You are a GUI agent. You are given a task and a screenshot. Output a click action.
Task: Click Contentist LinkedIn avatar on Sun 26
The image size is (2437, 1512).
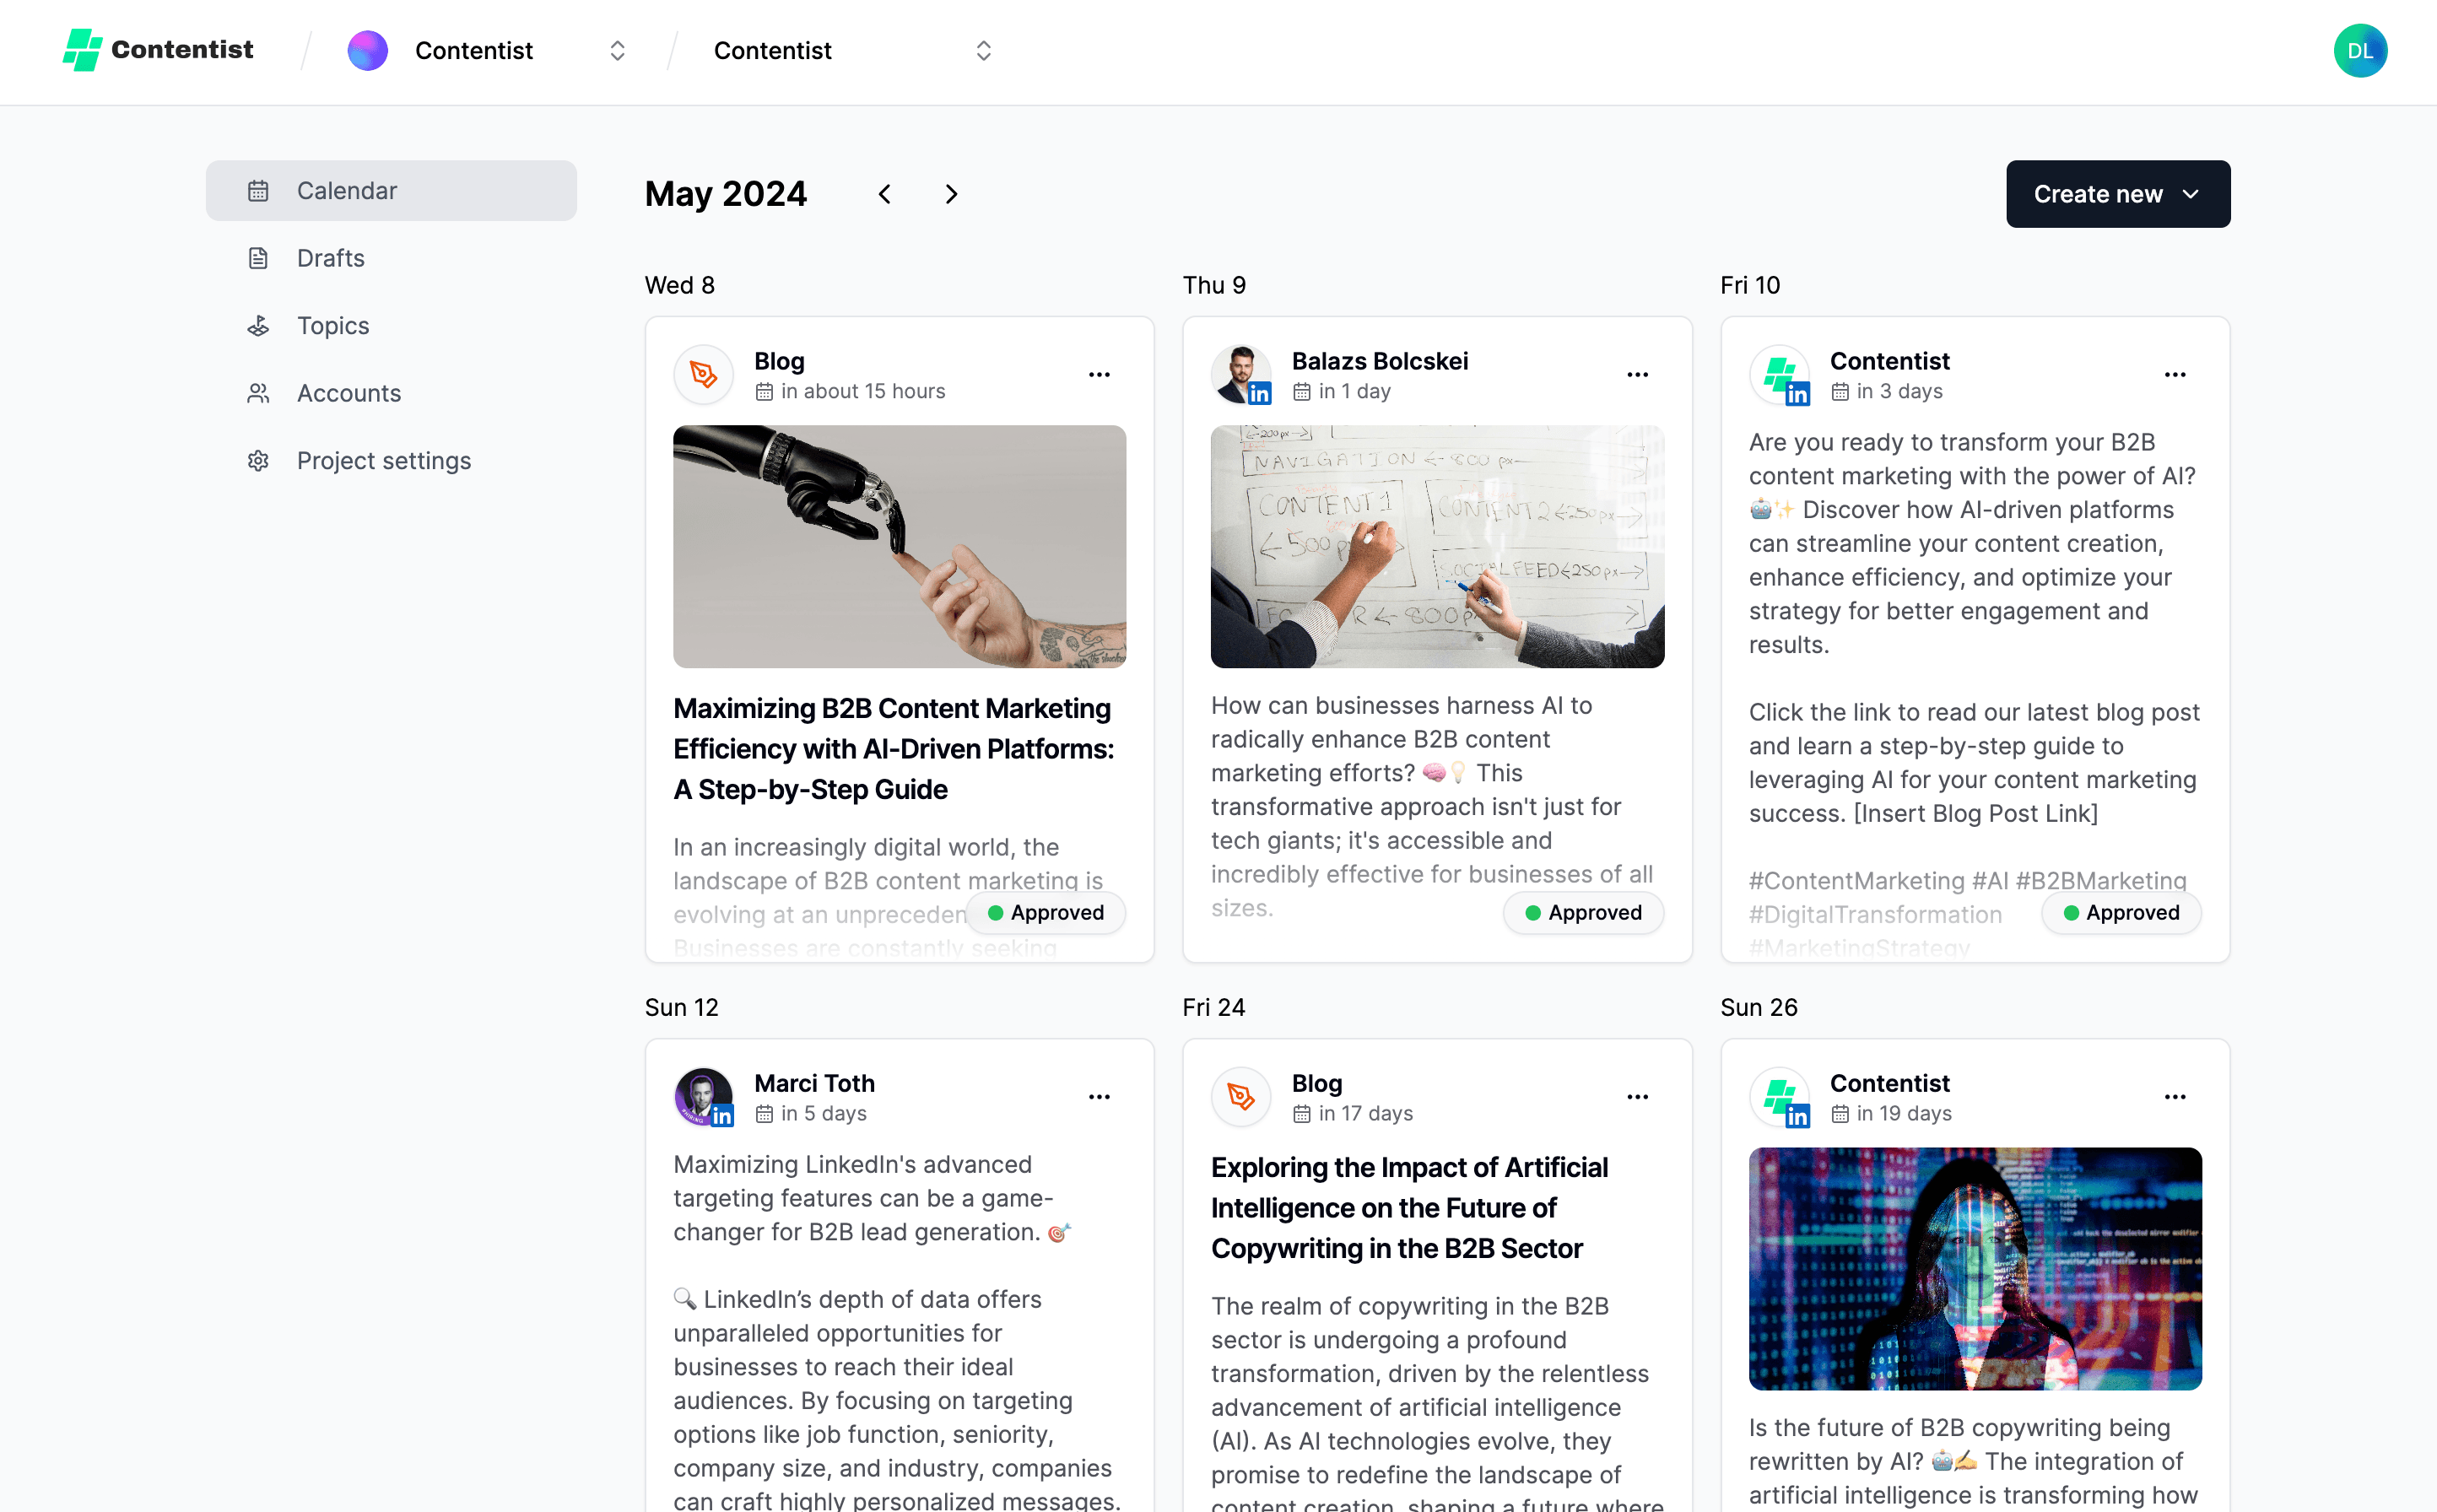coord(1779,1097)
